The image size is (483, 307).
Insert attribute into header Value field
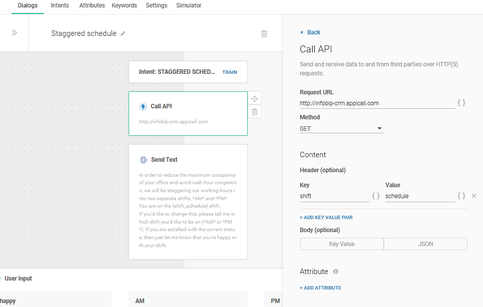coord(462,196)
